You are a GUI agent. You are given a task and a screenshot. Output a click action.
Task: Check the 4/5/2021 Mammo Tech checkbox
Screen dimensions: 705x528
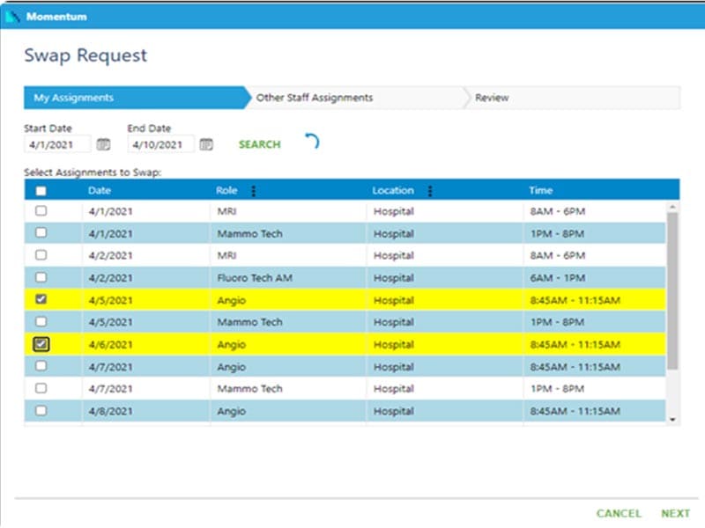tap(41, 321)
